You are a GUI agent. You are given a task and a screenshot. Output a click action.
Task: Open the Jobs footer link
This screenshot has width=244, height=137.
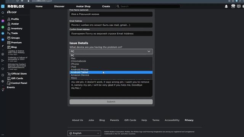(91, 120)
